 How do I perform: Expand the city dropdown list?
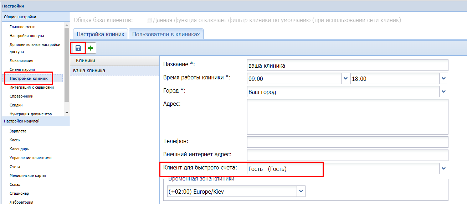point(443,92)
